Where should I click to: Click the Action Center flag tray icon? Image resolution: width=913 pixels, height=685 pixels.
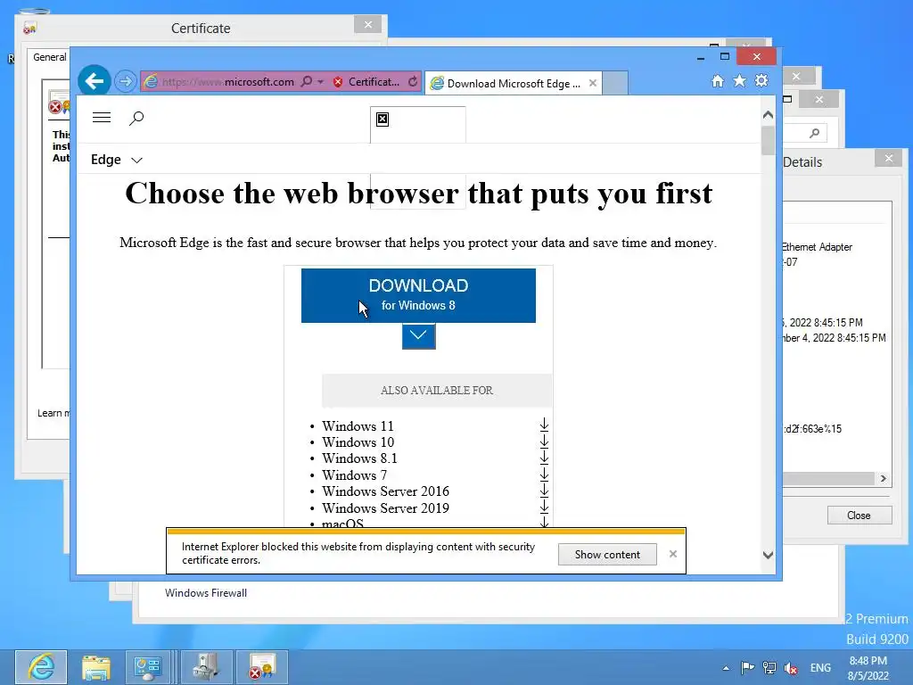(x=748, y=667)
